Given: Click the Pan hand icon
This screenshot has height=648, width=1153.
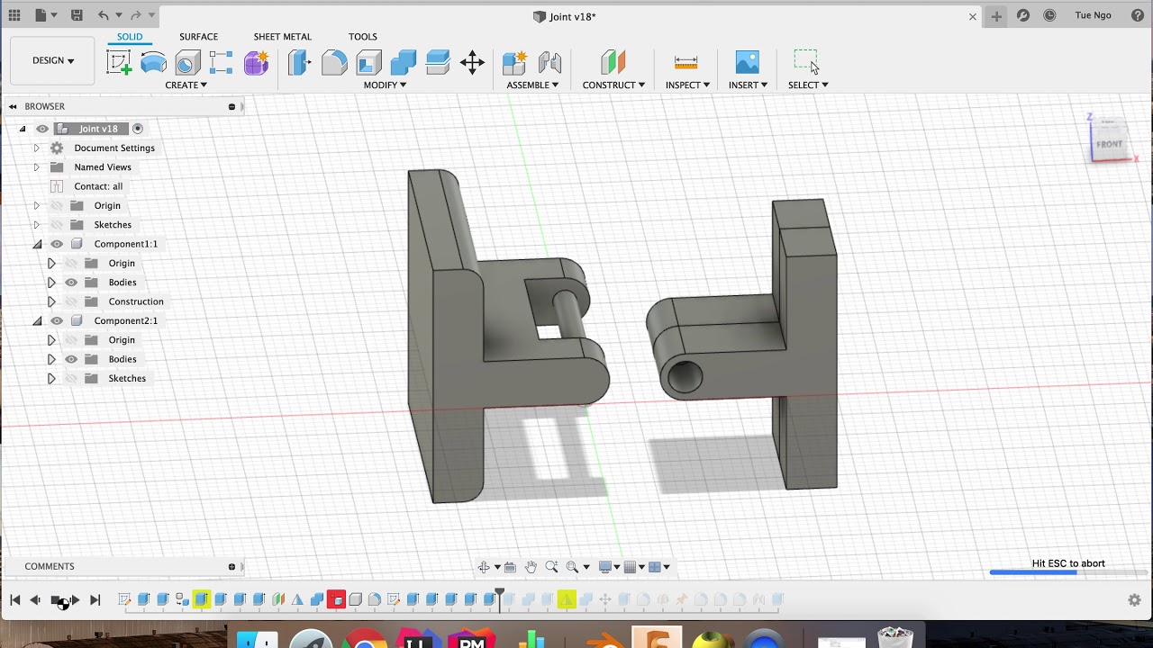Looking at the screenshot, I should 531,567.
